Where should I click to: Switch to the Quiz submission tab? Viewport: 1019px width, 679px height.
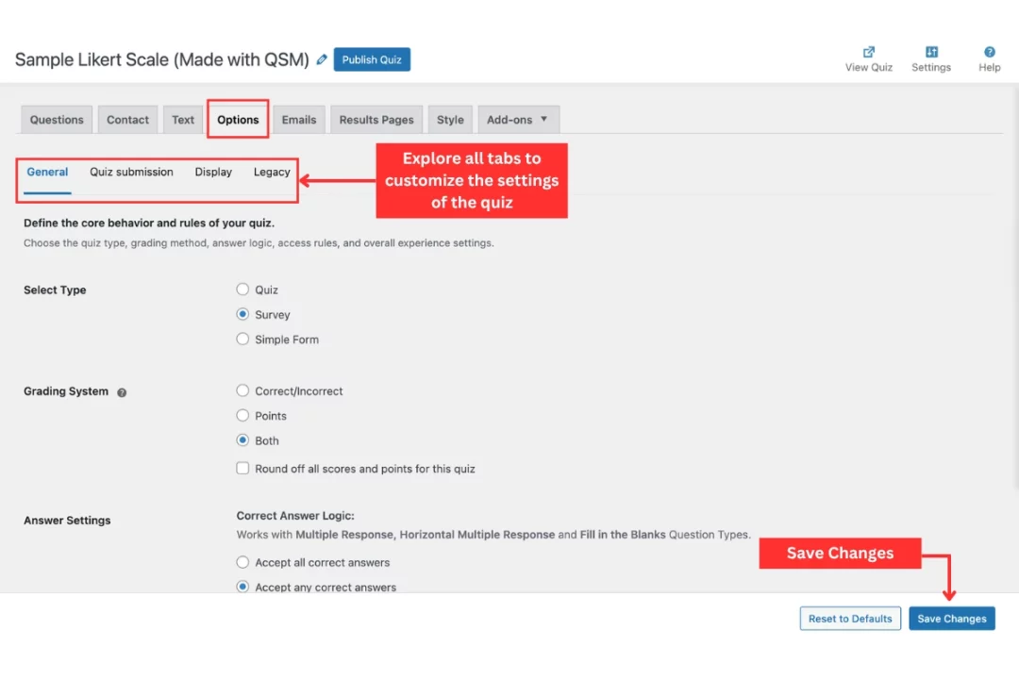[131, 172]
